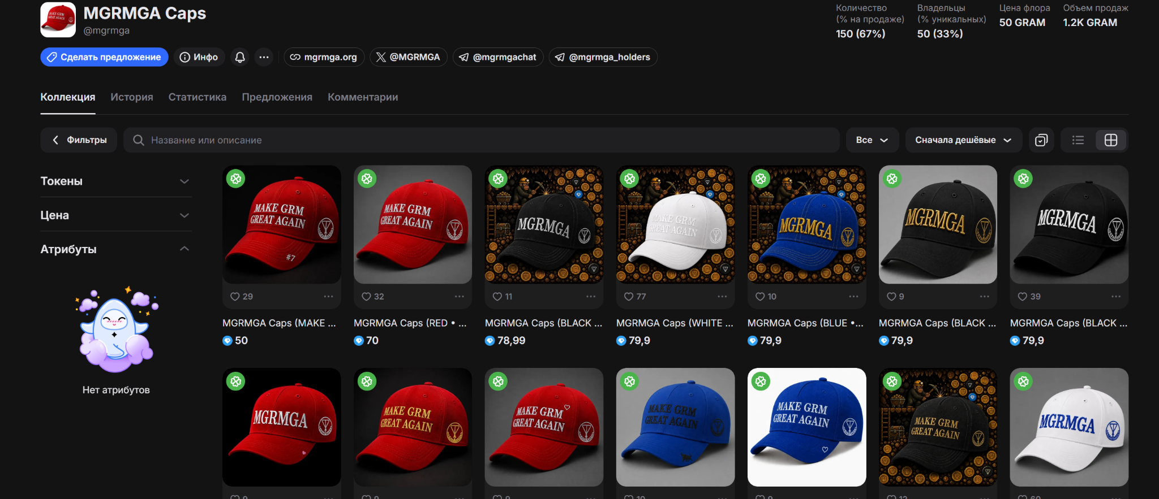Click the Название или описание search field

click(482, 140)
